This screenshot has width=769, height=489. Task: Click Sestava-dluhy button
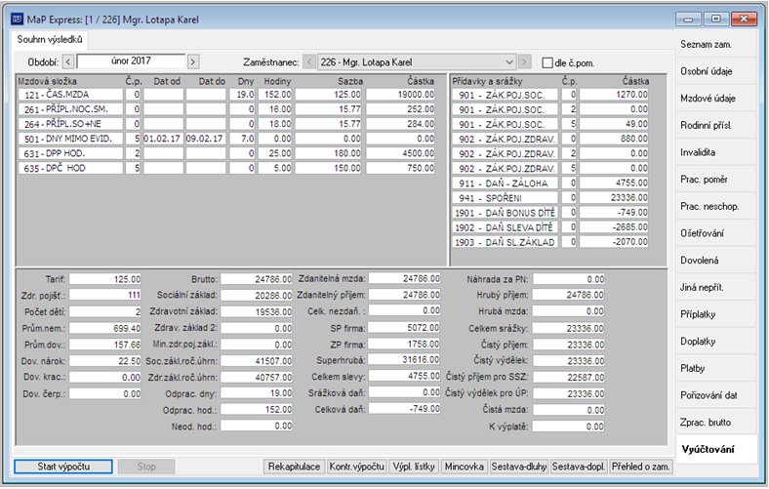click(519, 466)
